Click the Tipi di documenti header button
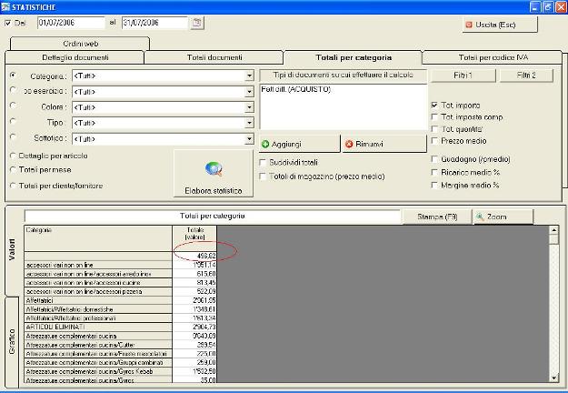Image resolution: width=568 pixels, height=393 pixels. [343, 75]
